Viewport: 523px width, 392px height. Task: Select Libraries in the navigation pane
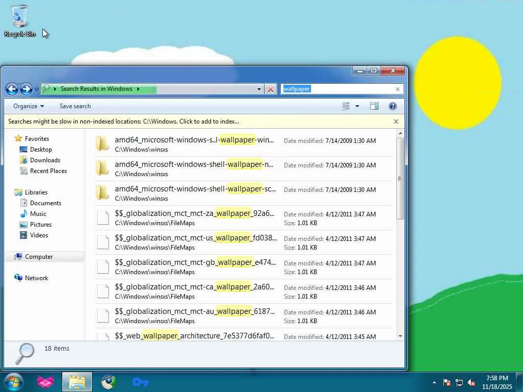pyautogui.click(x=31, y=192)
